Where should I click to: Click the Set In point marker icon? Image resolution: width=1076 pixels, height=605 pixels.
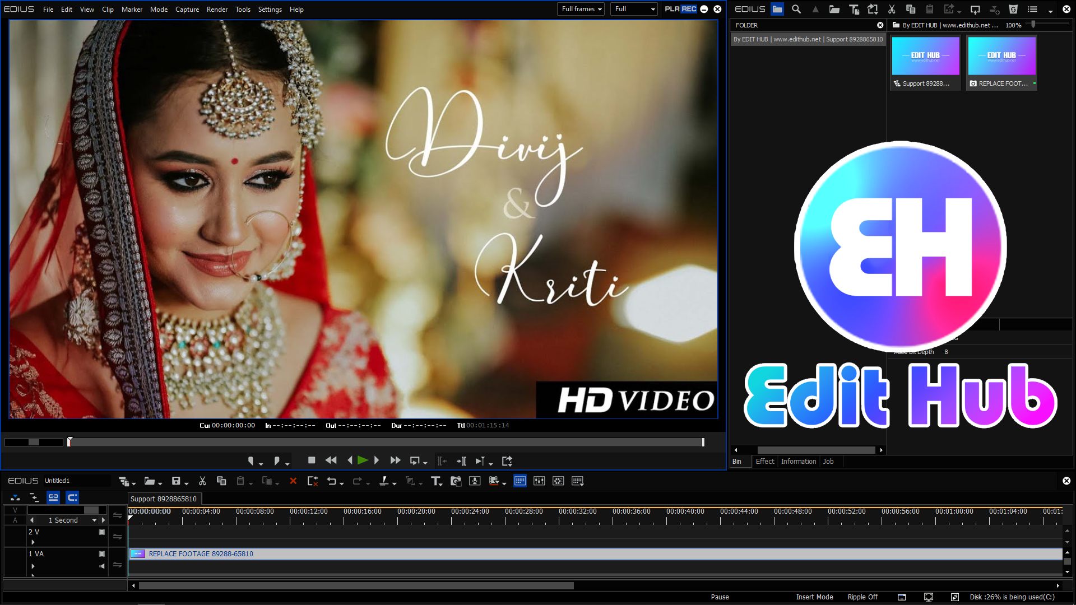251,460
